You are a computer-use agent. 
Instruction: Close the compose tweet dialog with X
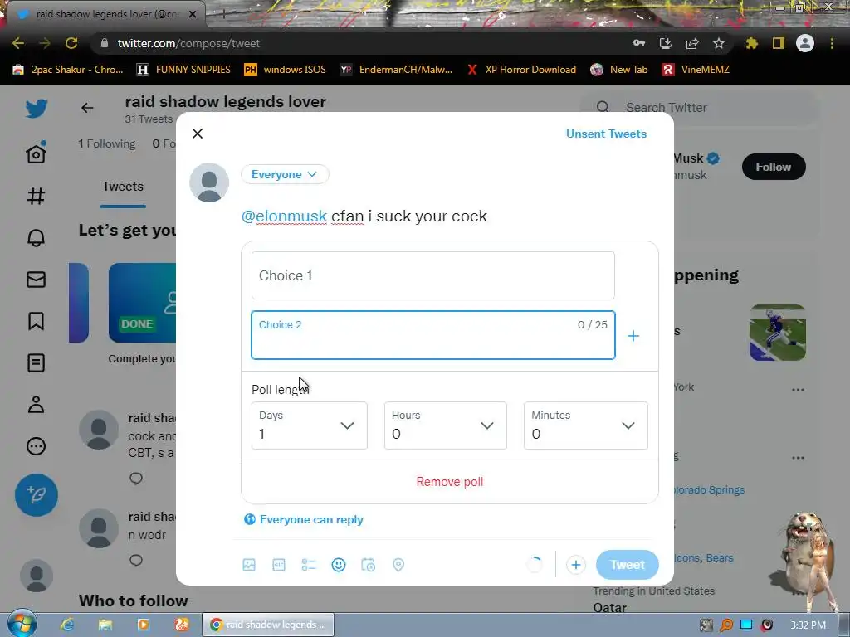[198, 134]
